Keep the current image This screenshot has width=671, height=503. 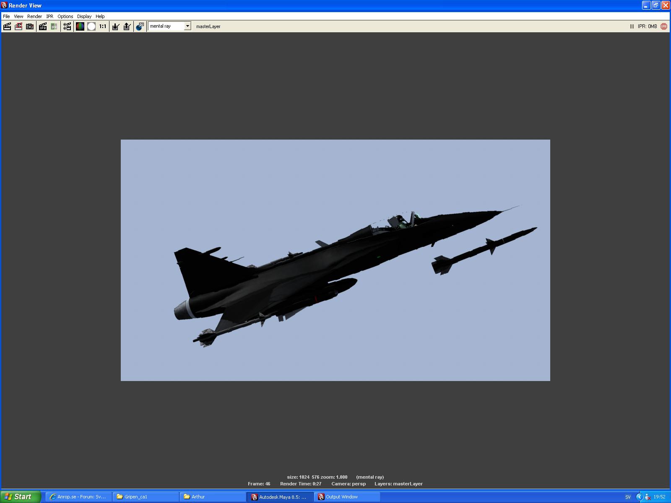(114, 26)
